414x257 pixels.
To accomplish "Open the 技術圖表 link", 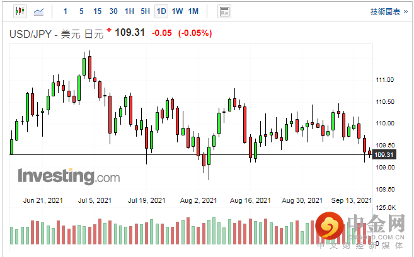I will point(388,11).
